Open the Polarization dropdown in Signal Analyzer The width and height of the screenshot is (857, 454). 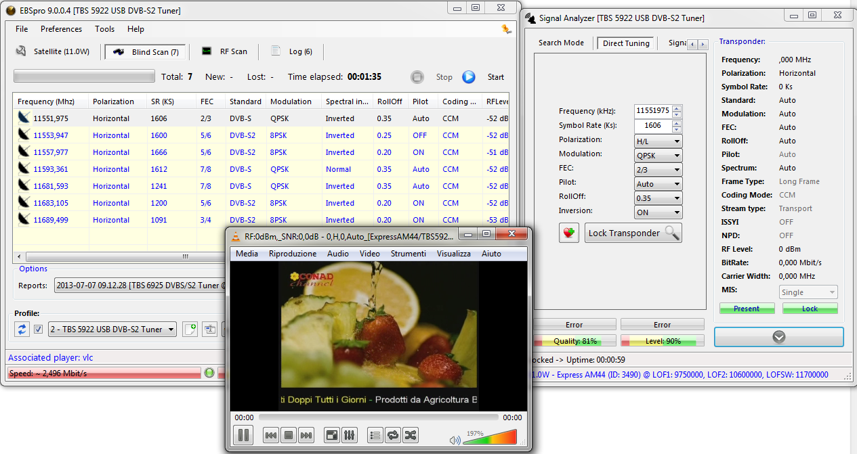pos(658,141)
